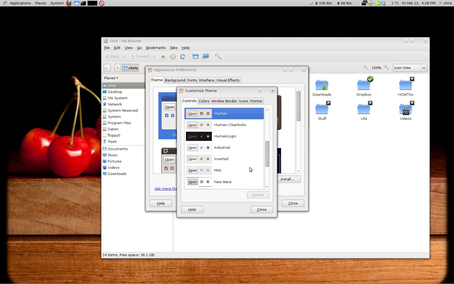
Task: Click the user menu 'chris' in top panel
Action: click(x=445, y=3)
